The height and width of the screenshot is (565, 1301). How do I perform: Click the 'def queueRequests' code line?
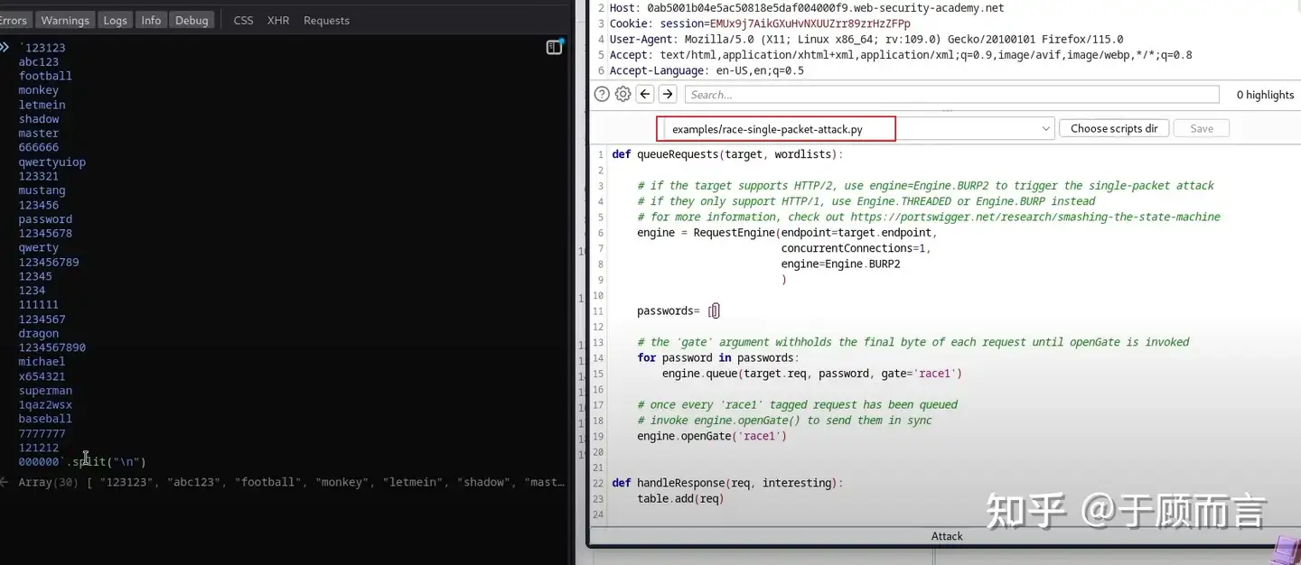tap(727, 154)
